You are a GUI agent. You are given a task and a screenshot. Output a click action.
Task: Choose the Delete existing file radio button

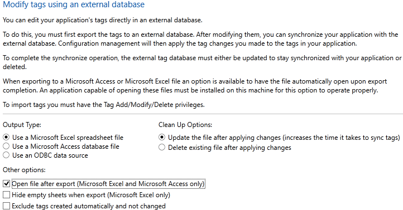162,148
